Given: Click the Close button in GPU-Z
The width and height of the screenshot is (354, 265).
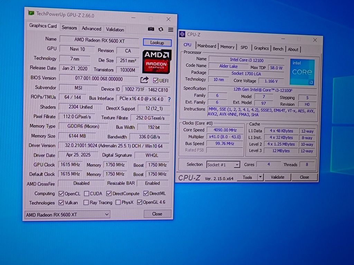Looking at the screenshot, I should (157, 214).
